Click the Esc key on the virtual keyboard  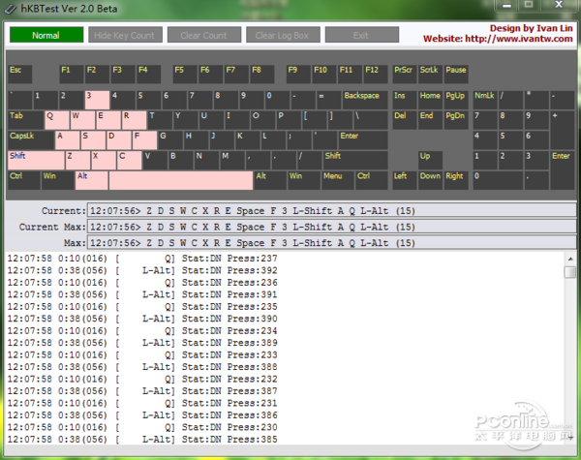point(19,74)
